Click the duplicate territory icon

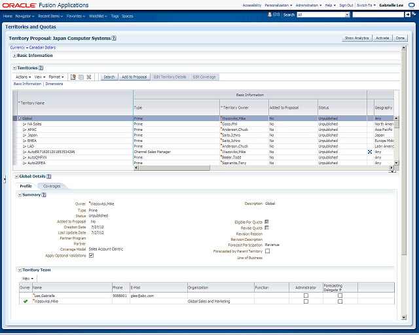(81, 77)
